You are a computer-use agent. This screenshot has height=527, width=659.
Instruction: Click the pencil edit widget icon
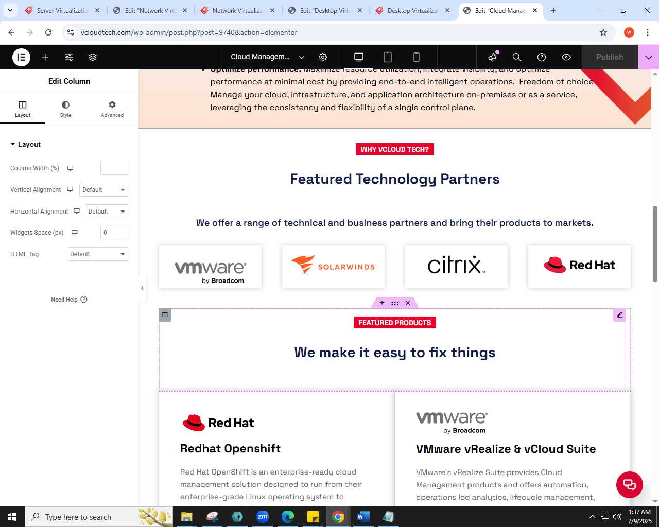click(x=619, y=315)
